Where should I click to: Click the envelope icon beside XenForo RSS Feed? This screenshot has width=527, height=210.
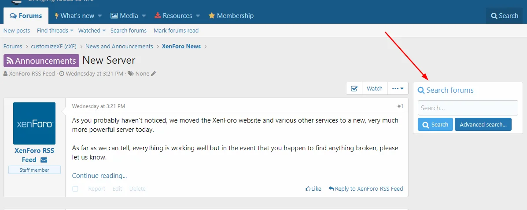point(44,160)
